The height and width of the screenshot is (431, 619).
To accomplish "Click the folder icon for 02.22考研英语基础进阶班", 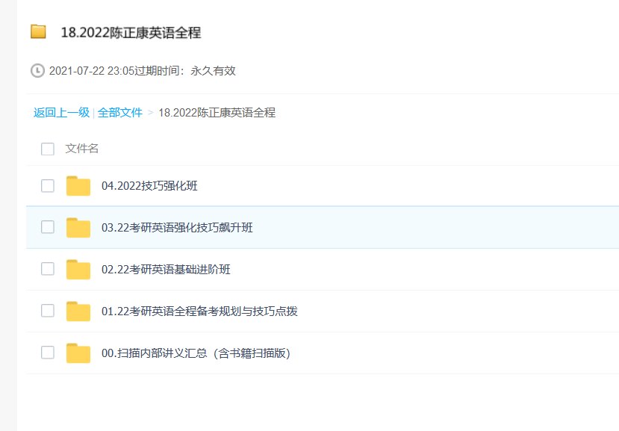I will tap(78, 270).
